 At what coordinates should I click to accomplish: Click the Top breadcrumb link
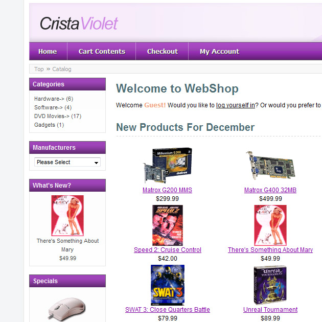pyautogui.click(x=39, y=69)
